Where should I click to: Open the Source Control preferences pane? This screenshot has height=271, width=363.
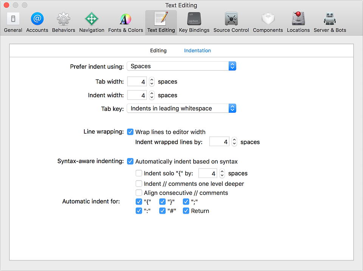231,22
